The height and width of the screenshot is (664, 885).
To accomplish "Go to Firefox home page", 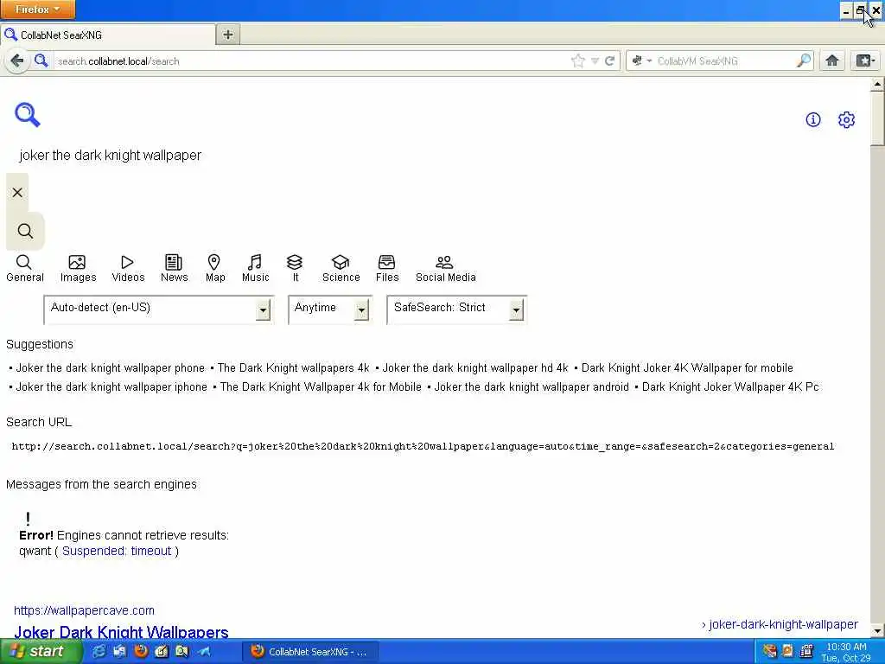I will click(832, 61).
